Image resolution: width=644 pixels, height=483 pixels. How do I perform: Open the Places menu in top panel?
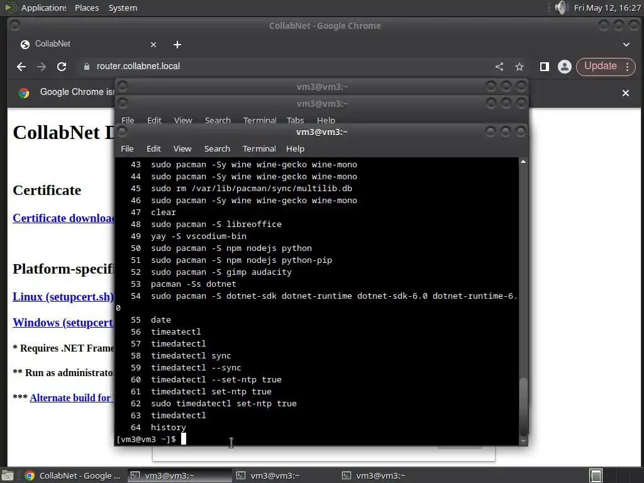87,8
